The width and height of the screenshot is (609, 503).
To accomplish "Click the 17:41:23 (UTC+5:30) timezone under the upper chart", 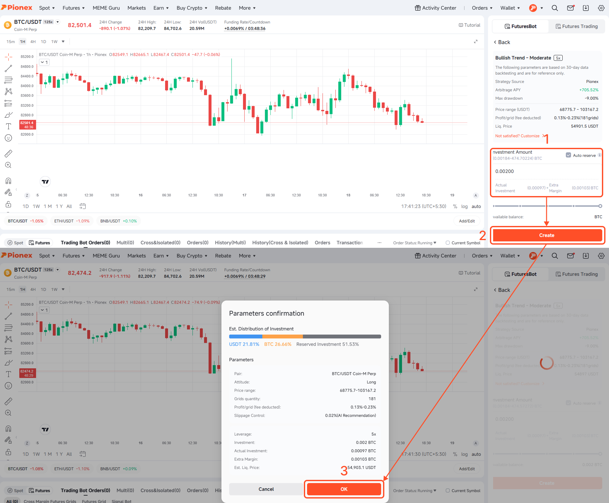I will (x=424, y=206).
